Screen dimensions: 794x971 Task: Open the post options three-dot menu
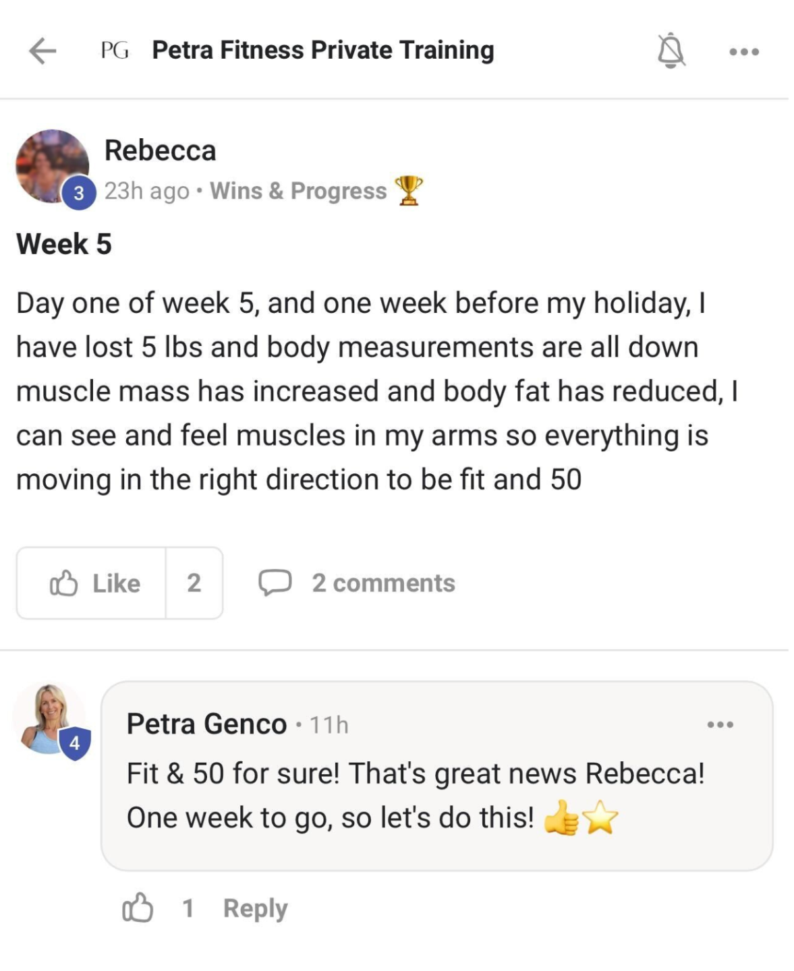pos(744,51)
